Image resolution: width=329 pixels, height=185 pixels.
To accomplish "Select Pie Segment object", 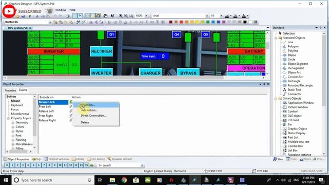I will tap(296, 68).
